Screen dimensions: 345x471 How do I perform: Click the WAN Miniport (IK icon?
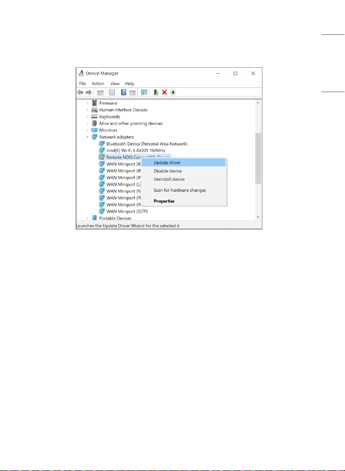pyautogui.click(x=102, y=164)
